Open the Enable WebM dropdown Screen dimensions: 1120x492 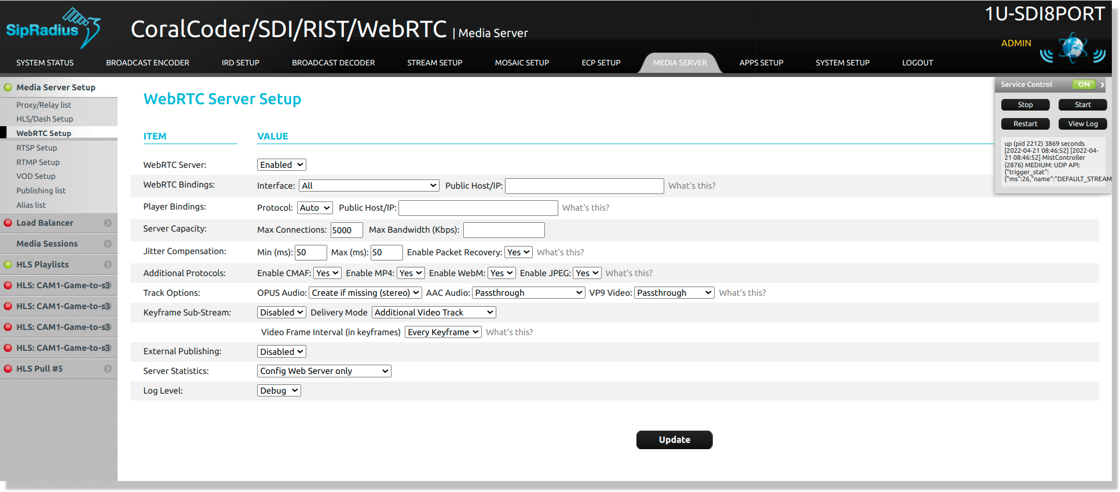point(502,273)
